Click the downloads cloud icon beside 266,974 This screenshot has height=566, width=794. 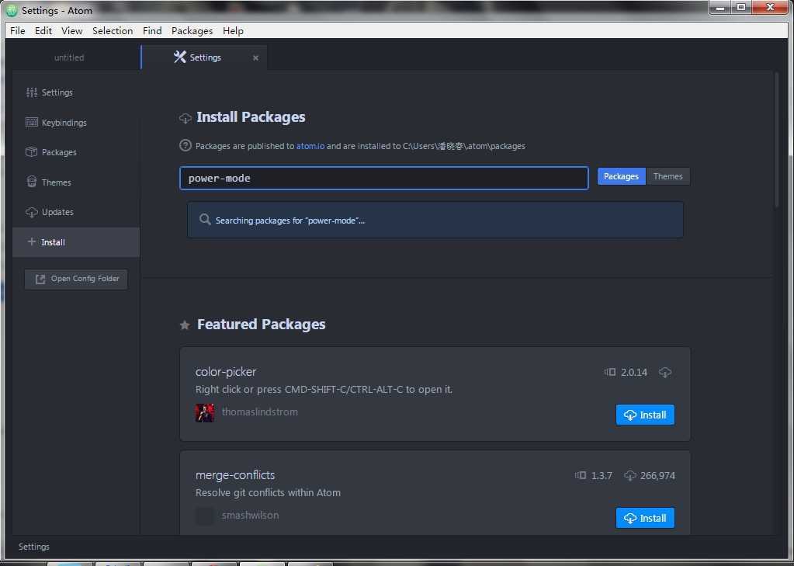(x=630, y=475)
